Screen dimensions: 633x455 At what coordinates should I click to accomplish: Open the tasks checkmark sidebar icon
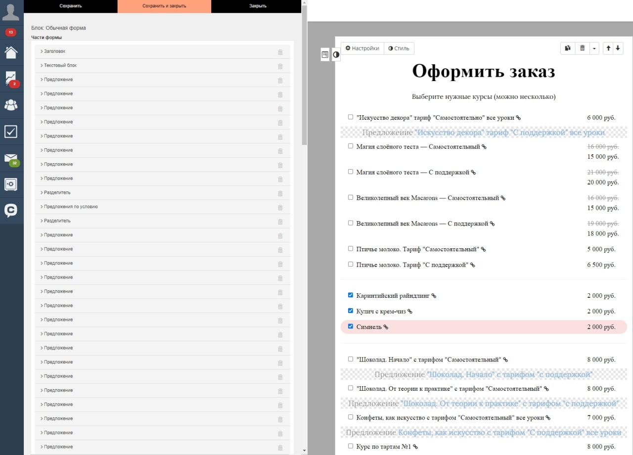coord(11,131)
